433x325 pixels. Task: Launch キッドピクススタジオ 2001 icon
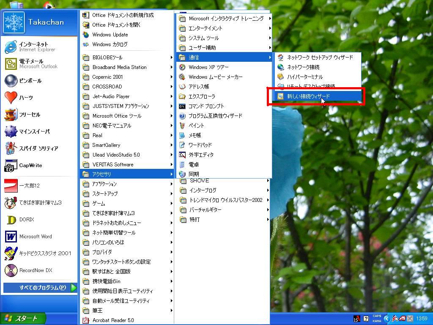(11, 253)
